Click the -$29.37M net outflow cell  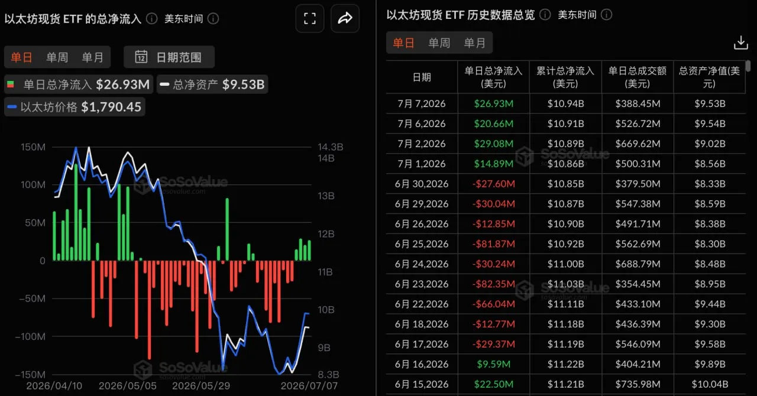coord(493,345)
